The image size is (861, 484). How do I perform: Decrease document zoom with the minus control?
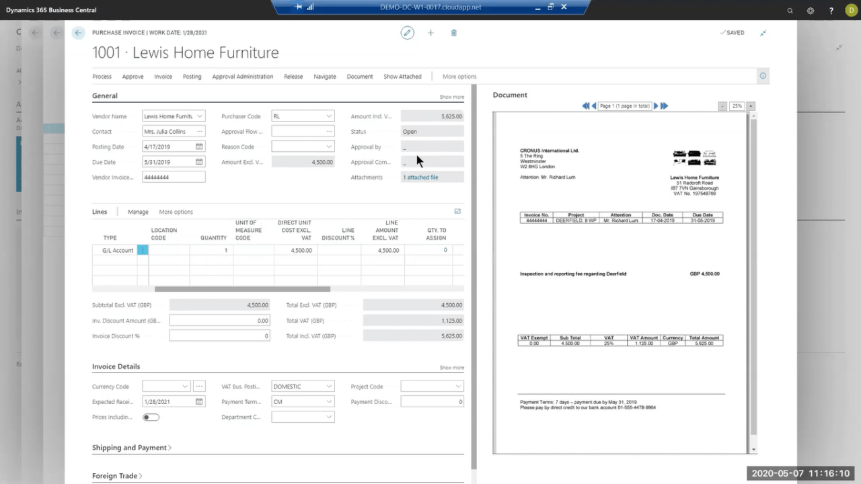pyautogui.click(x=721, y=106)
